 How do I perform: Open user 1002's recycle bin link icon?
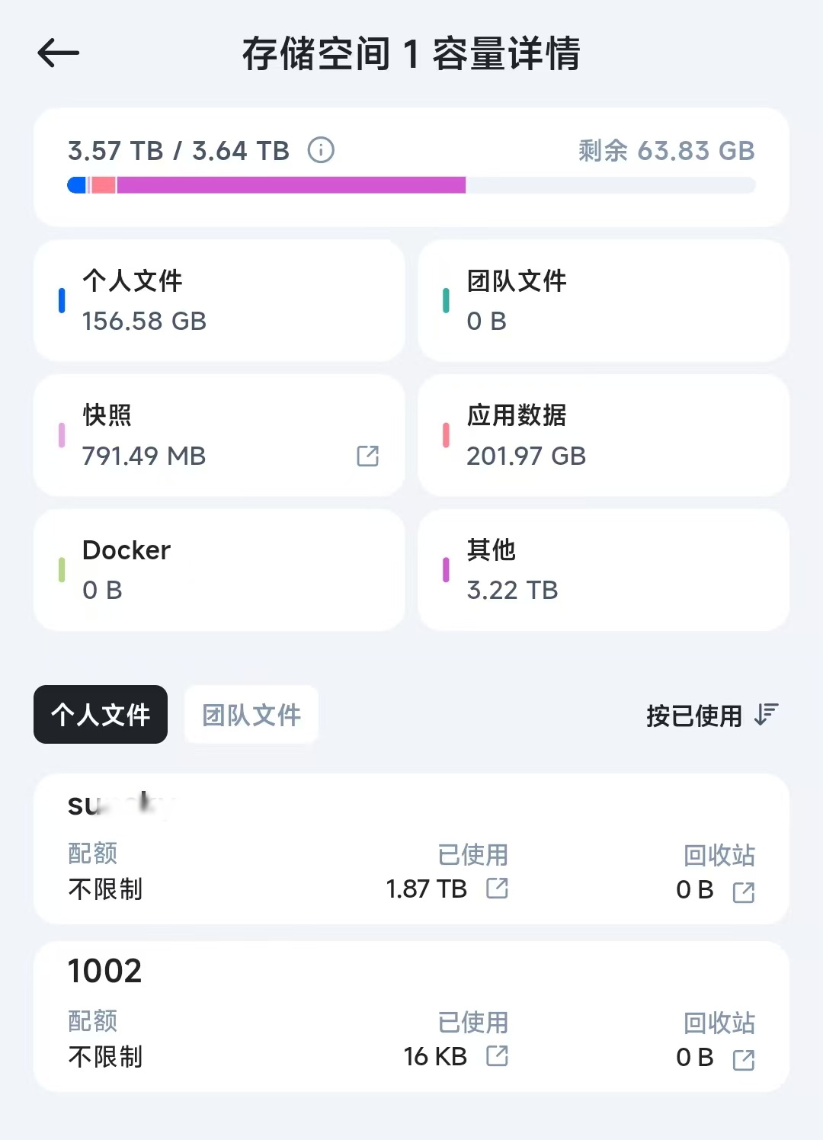coord(744,1059)
